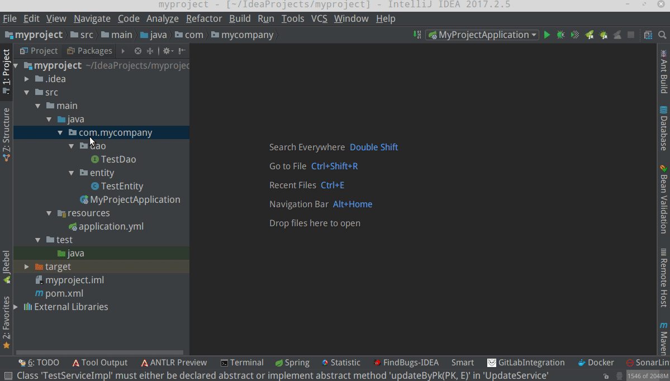Collapse the resources folder
The height and width of the screenshot is (381, 670).
coord(49,213)
